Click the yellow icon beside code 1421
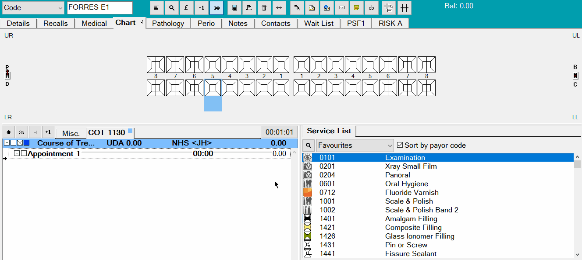The image size is (582, 260). pos(308,228)
